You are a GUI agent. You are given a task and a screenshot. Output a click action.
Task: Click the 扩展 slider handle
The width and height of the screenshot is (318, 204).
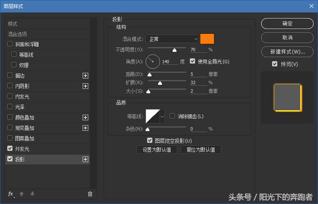click(x=160, y=83)
